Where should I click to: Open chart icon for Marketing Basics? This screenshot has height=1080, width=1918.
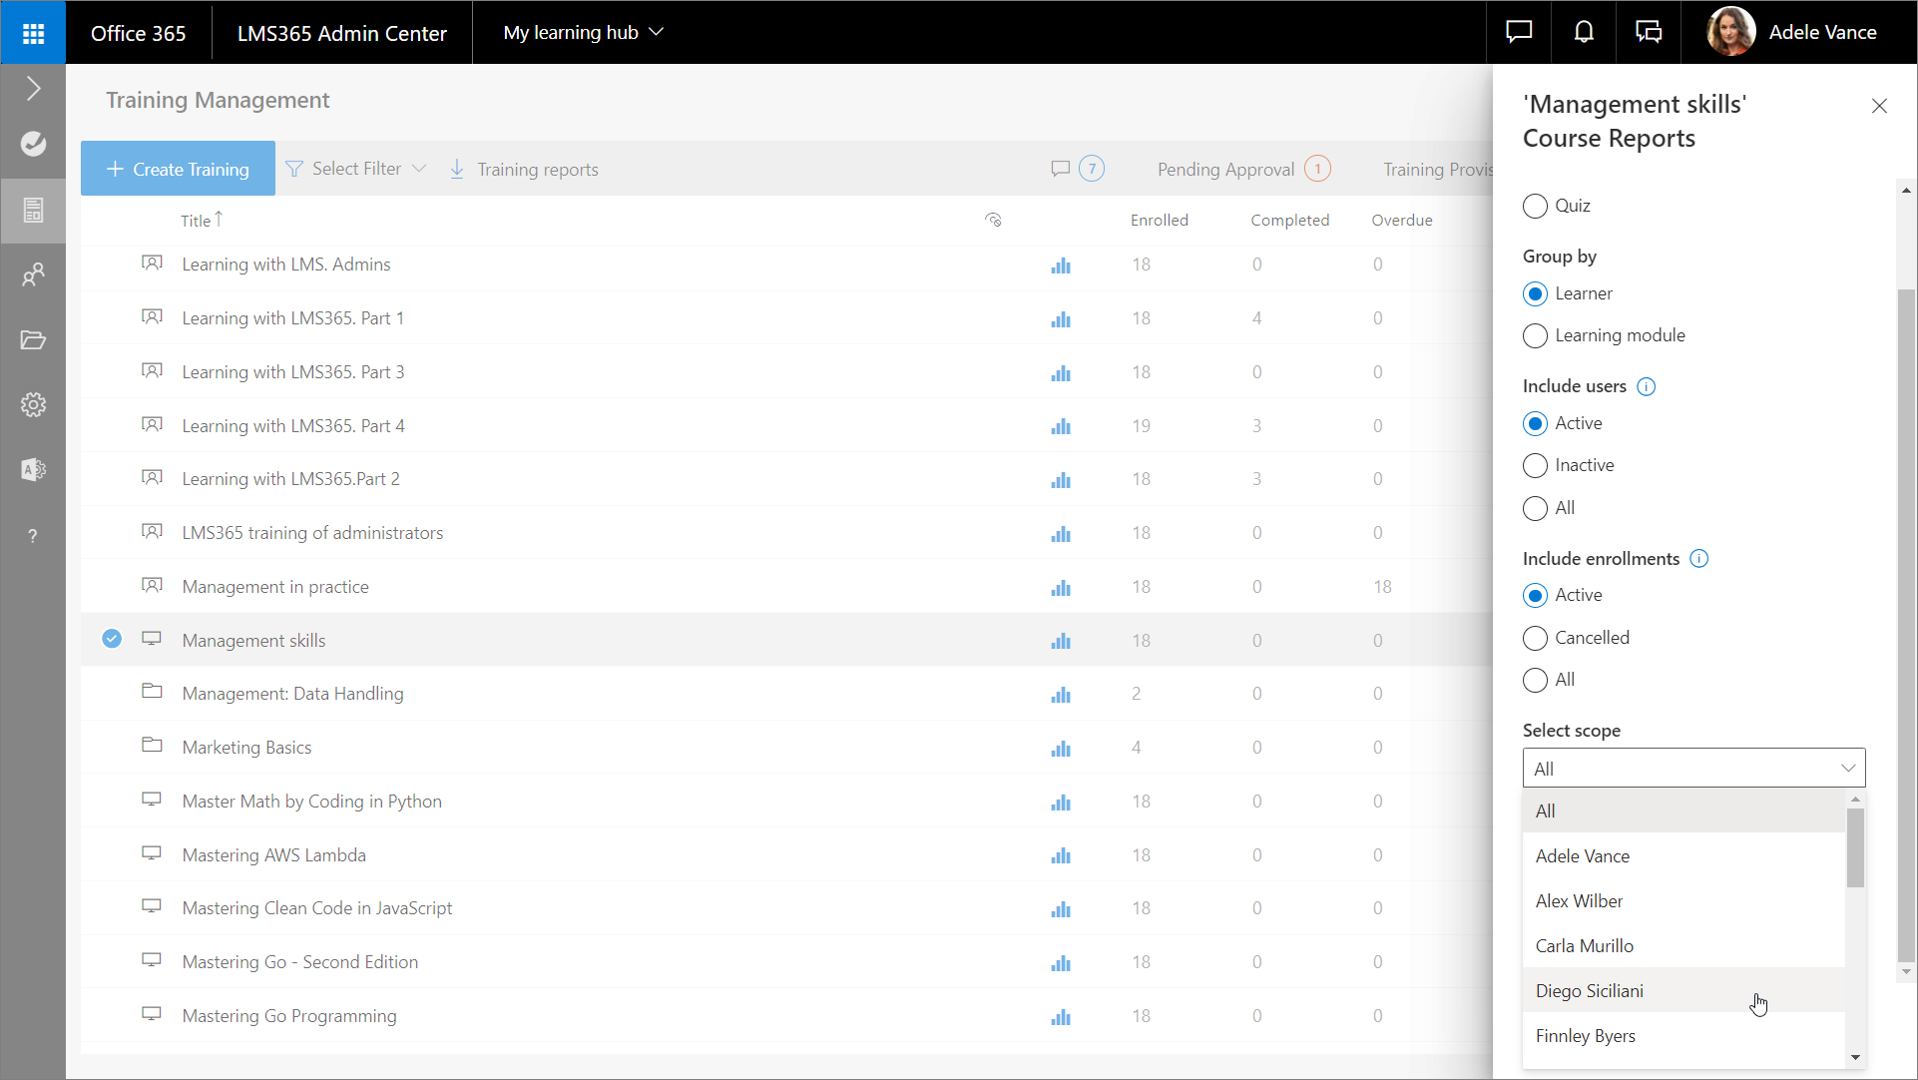[x=1060, y=748]
